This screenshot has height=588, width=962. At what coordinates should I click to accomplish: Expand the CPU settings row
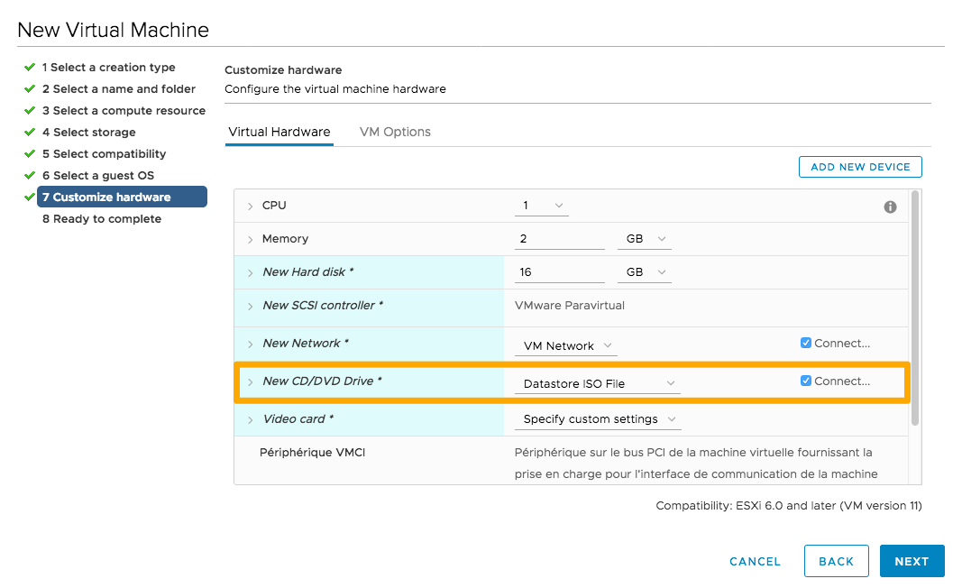click(251, 207)
